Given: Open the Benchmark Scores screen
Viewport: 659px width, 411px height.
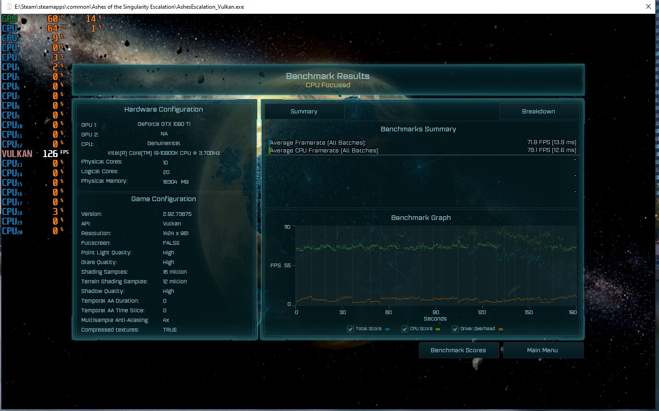Looking at the screenshot, I should pyautogui.click(x=458, y=350).
